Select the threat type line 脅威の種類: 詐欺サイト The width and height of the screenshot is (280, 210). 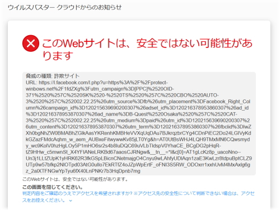point(53,76)
